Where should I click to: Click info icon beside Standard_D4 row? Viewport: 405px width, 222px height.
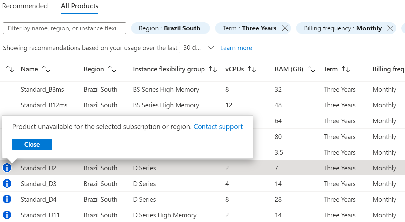(x=7, y=199)
